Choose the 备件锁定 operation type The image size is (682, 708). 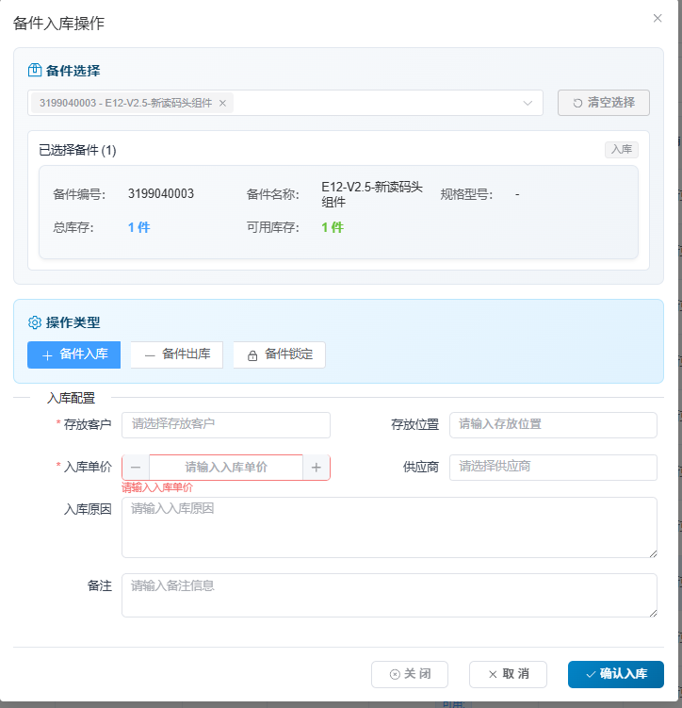point(280,354)
